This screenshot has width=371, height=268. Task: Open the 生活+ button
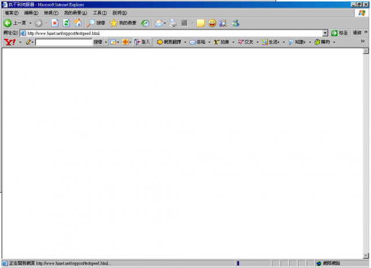coord(271,42)
